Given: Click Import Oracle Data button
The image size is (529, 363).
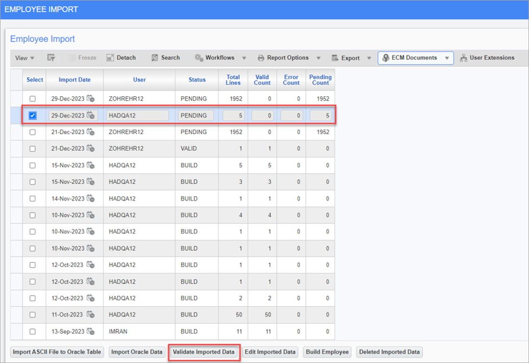Looking at the screenshot, I should (137, 352).
